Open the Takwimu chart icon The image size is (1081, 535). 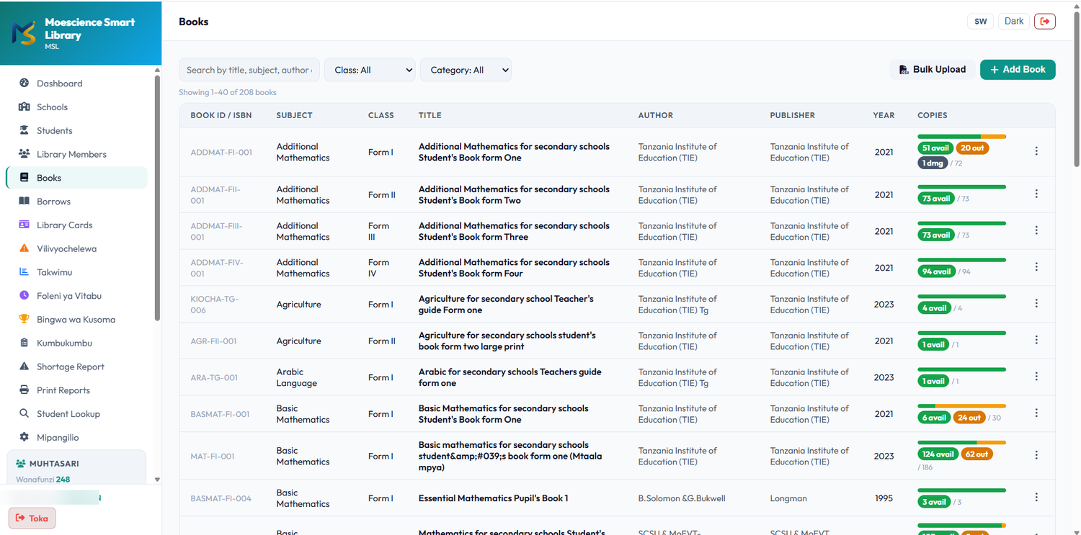point(25,272)
